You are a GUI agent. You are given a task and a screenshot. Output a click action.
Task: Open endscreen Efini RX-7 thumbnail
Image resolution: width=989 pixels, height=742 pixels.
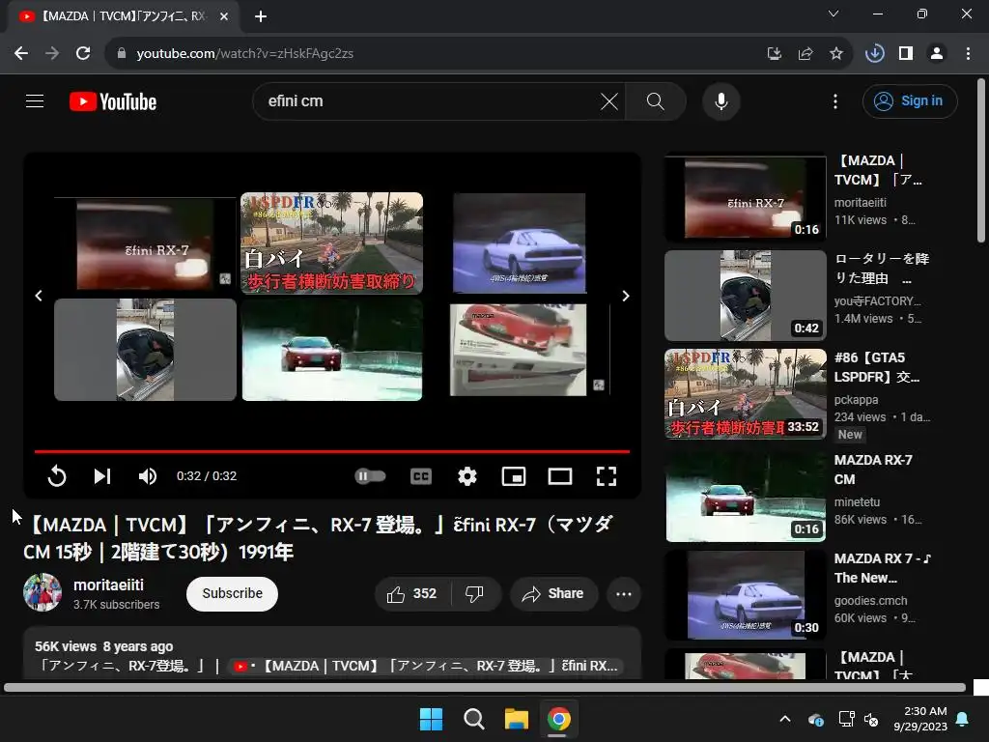pos(145,243)
